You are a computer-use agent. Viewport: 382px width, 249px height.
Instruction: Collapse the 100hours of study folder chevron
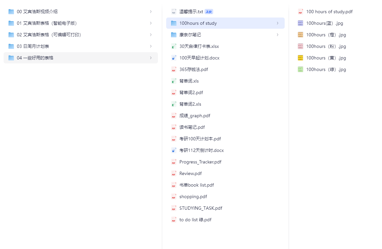[277, 23]
